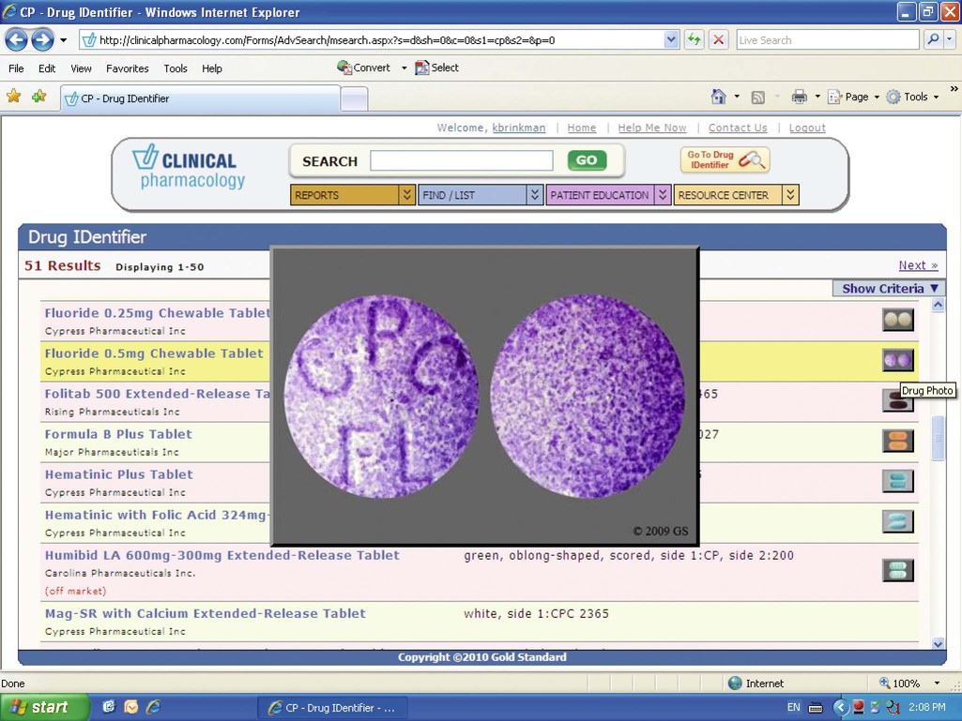The width and height of the screenshot is (962, 721).
Task: Open the Windows Start menu
Action: tap(44, 707)
